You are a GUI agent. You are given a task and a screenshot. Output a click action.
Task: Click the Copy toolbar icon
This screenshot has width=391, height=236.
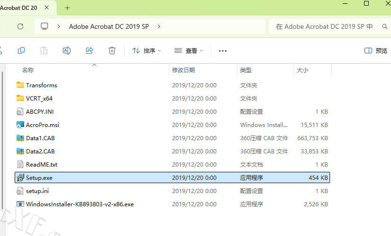pos(21,51)
